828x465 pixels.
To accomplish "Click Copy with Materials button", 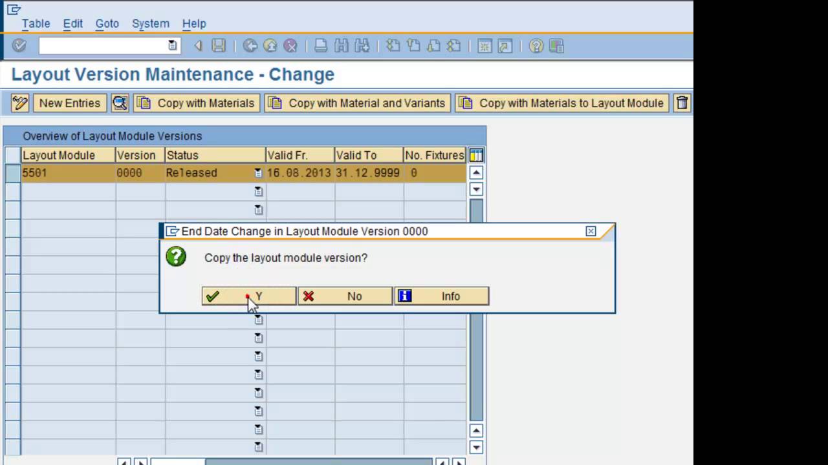I will [197, 103].
